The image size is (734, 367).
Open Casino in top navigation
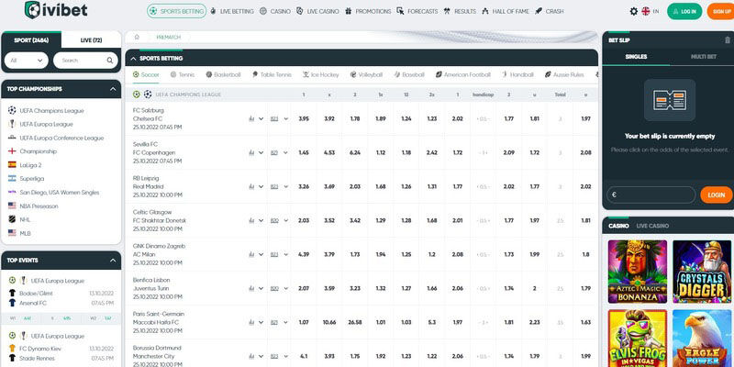[275, 11]
